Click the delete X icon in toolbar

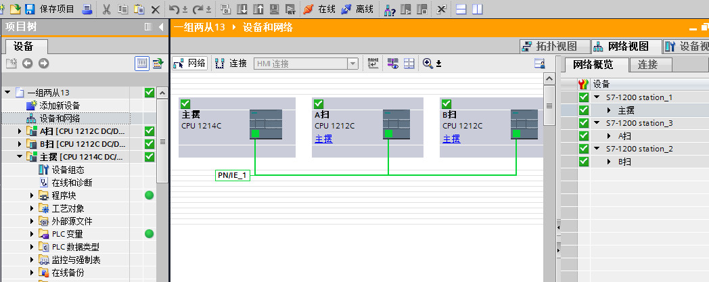155,9
